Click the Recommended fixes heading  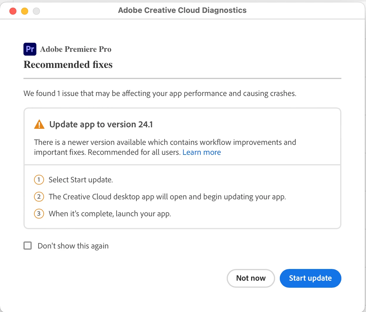coord(68,65)
